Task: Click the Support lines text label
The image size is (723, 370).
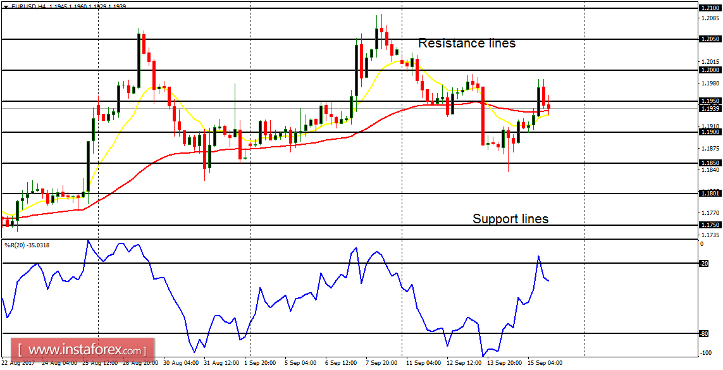Action: pos(510,219)
